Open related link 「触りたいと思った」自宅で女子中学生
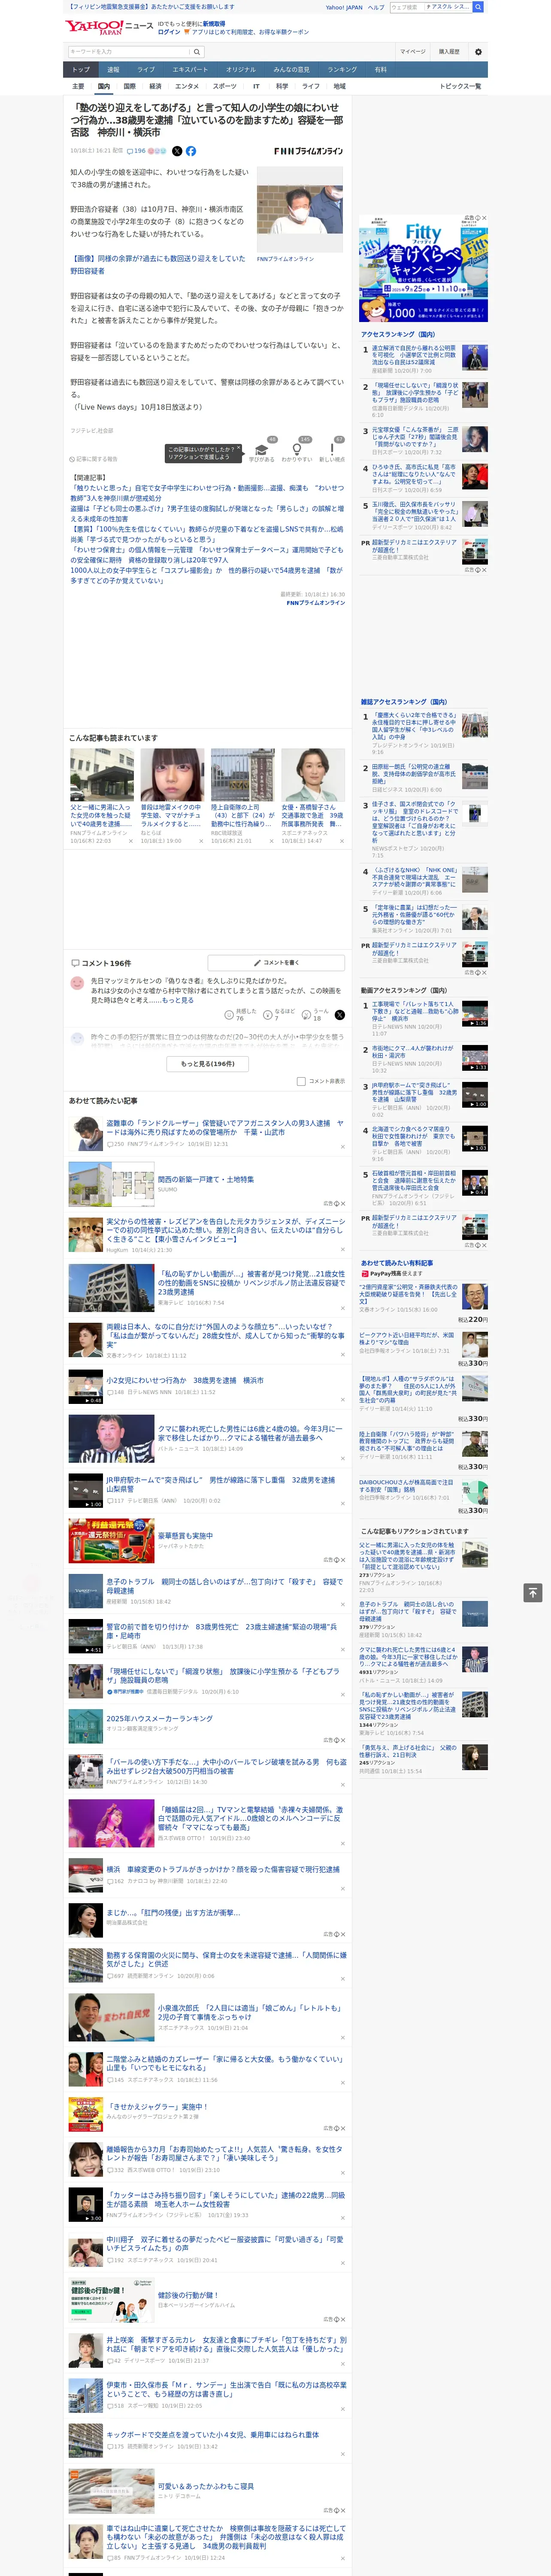The width and height of the screenshot is (551, 2576). (206, 493)
